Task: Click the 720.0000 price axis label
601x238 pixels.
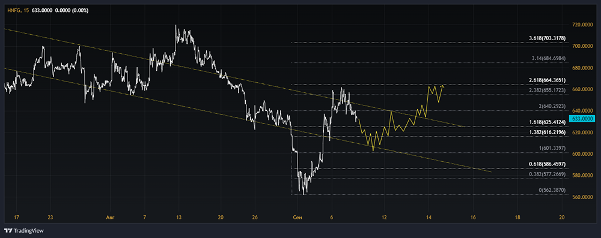Action: pyautogui.click(x=582, y=25)
